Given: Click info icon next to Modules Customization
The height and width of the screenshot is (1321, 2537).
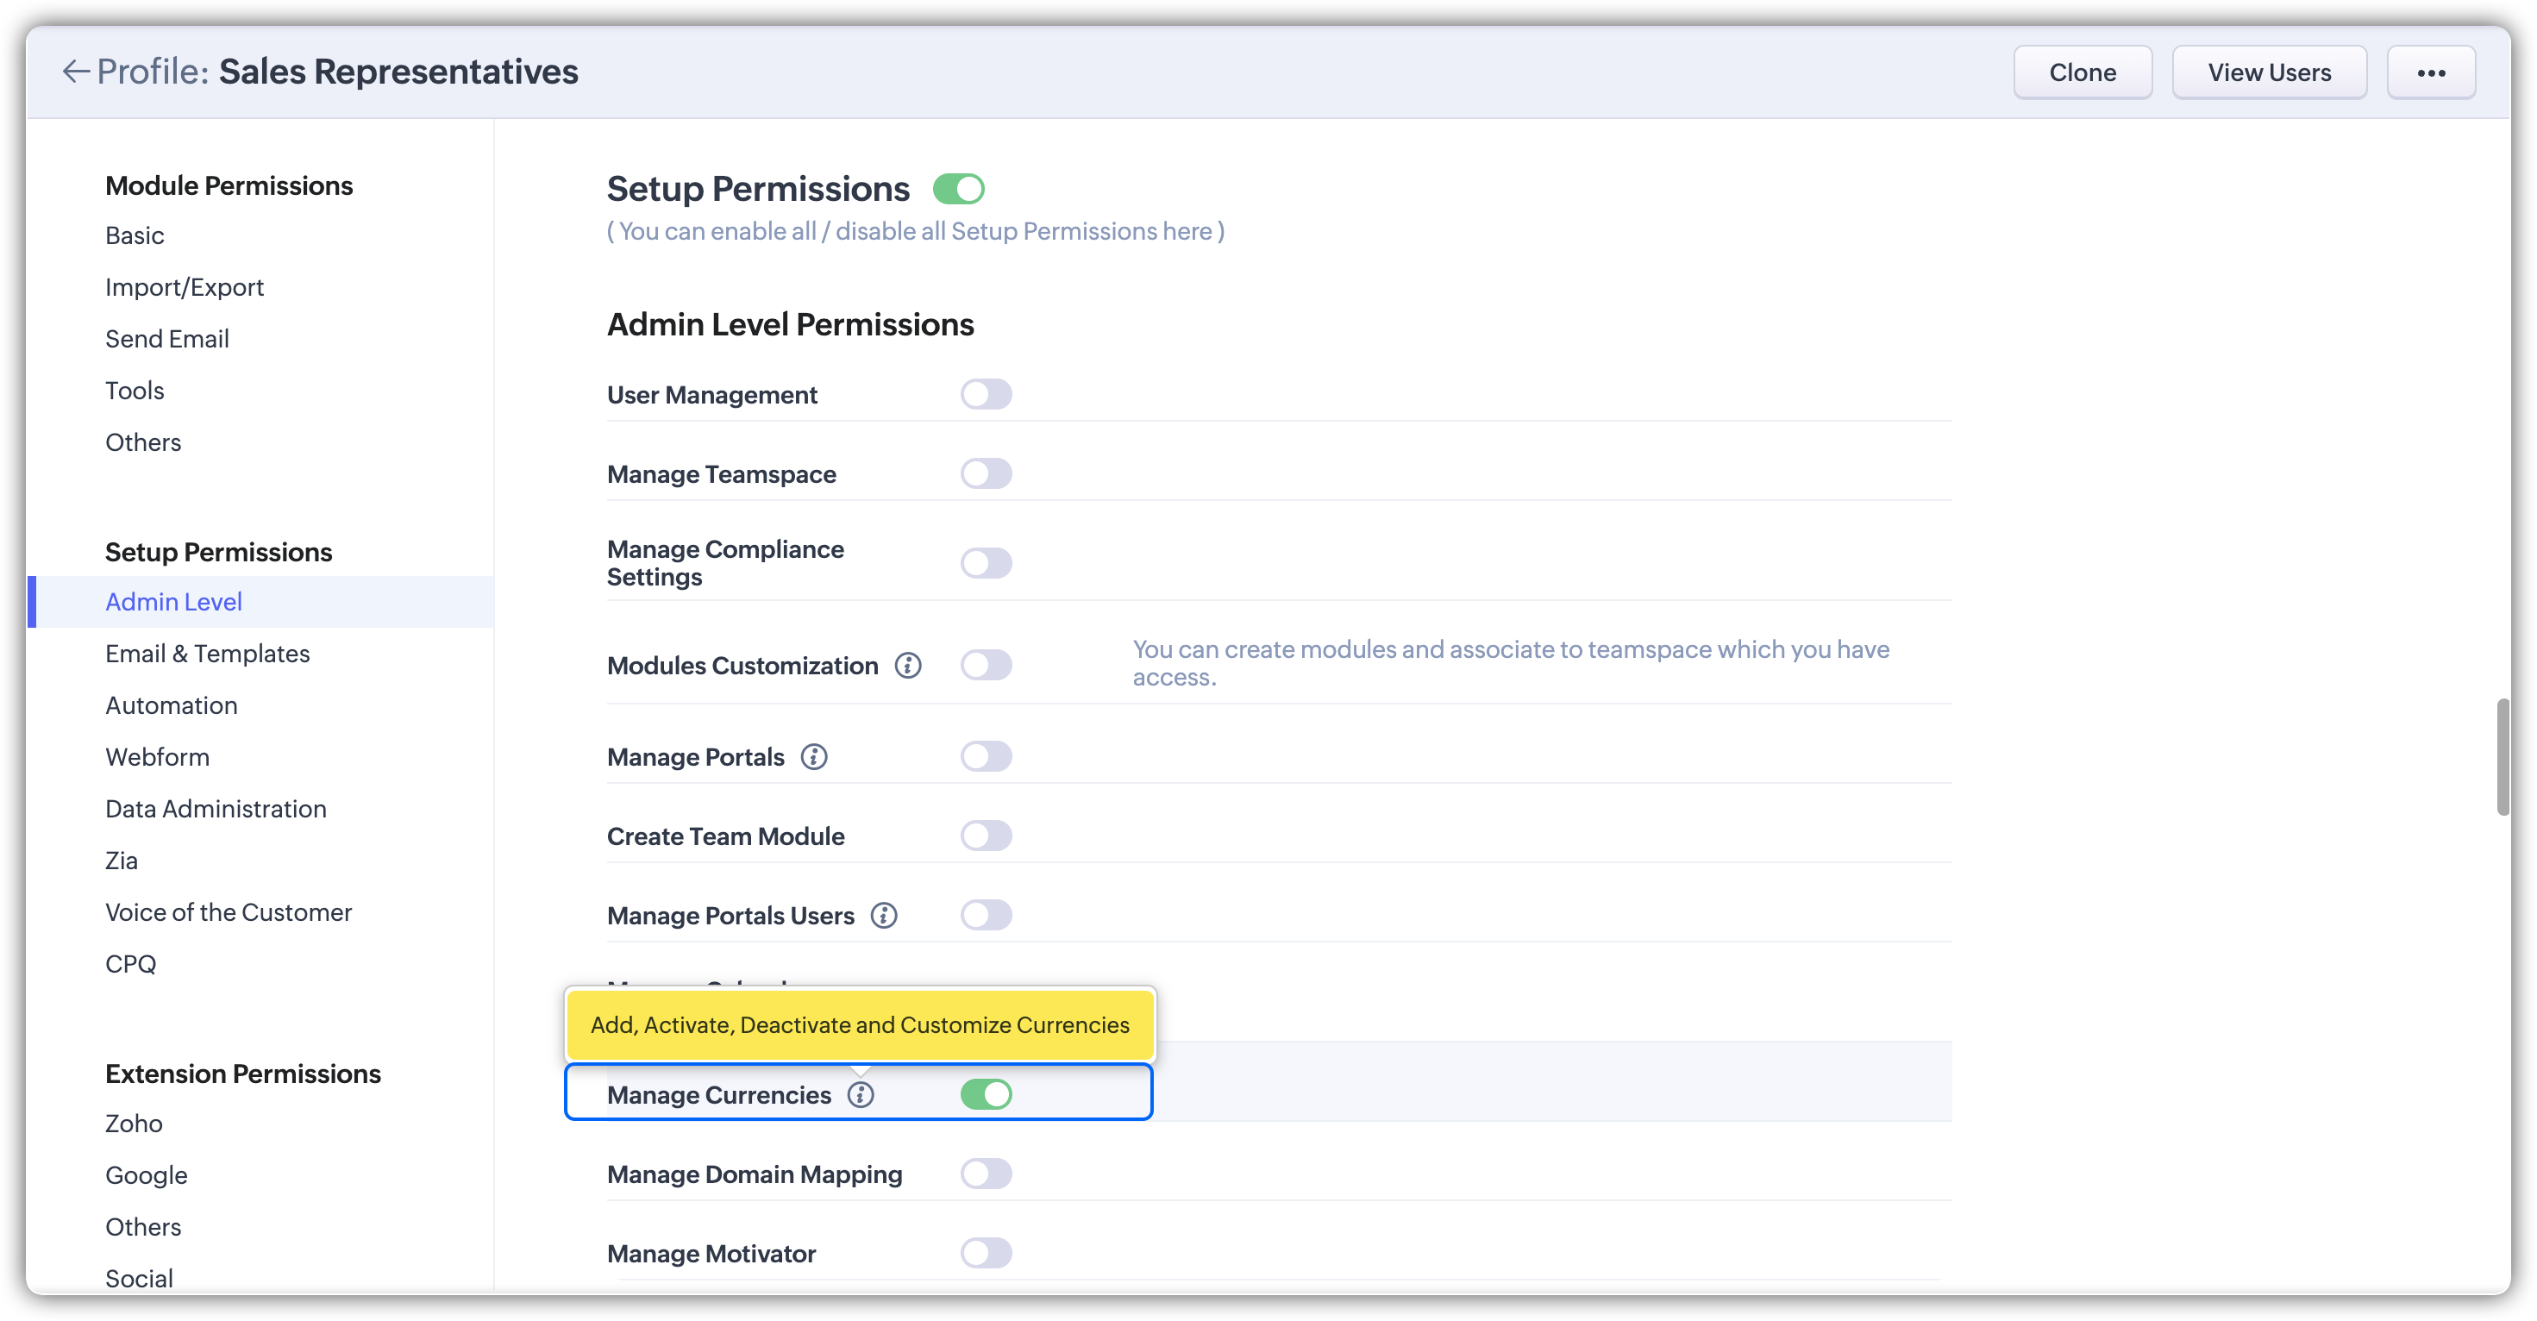Looking at the screenshot, I should [x=907, y=666].
